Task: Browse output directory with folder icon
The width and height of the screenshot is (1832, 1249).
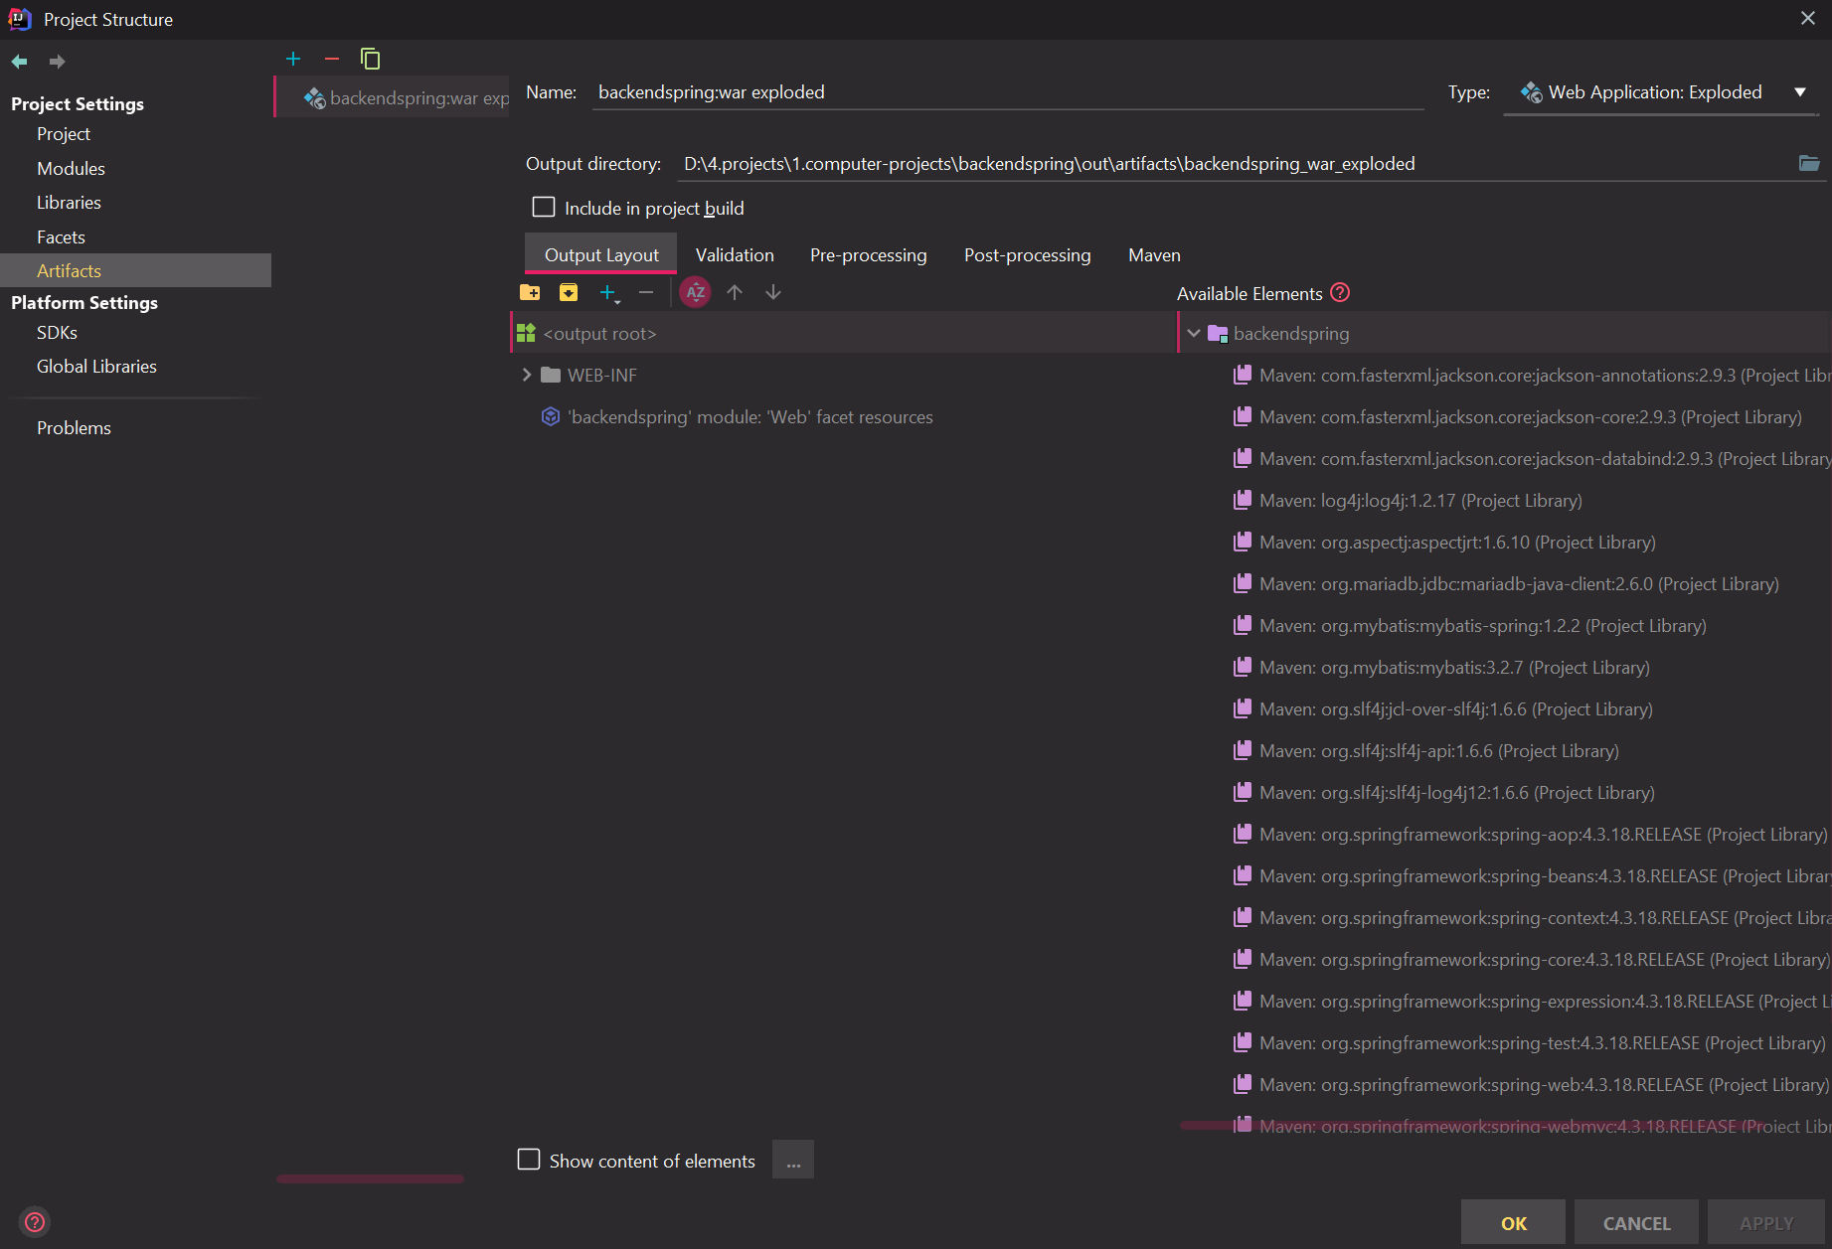Action: tap(1809, 163)
